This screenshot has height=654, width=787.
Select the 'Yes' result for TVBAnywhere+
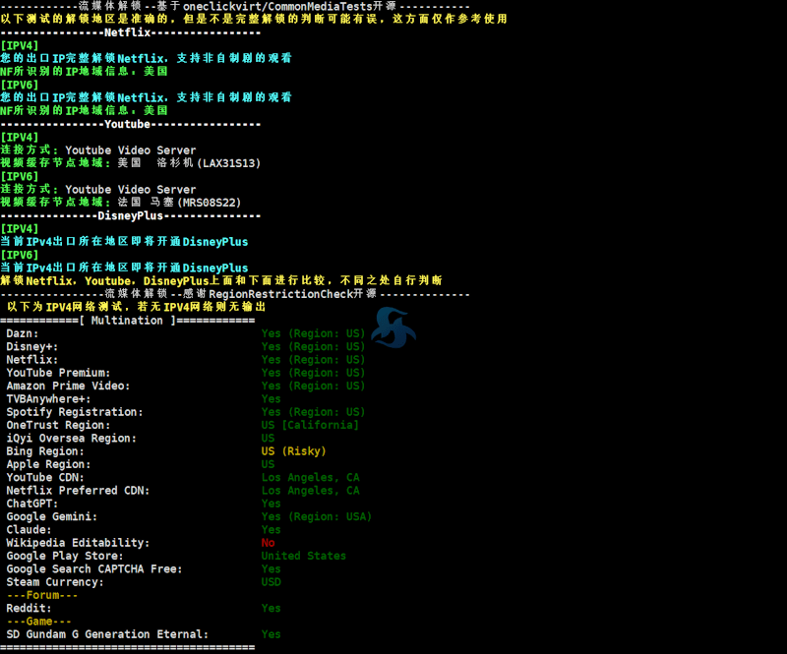tap(272, 399)
